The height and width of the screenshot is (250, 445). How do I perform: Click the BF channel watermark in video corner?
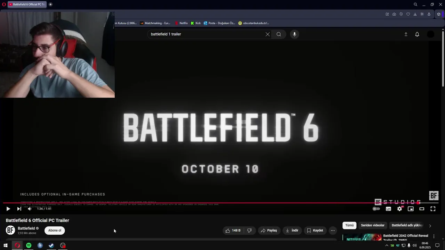[x=434, y=195]
